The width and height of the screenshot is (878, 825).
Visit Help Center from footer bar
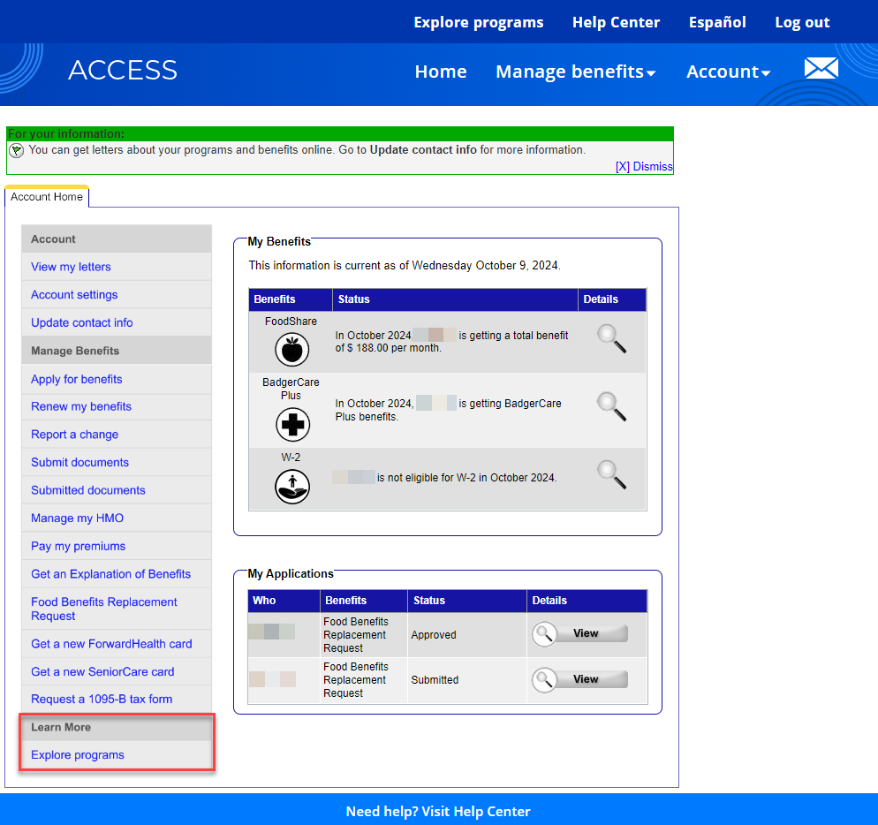438,811
